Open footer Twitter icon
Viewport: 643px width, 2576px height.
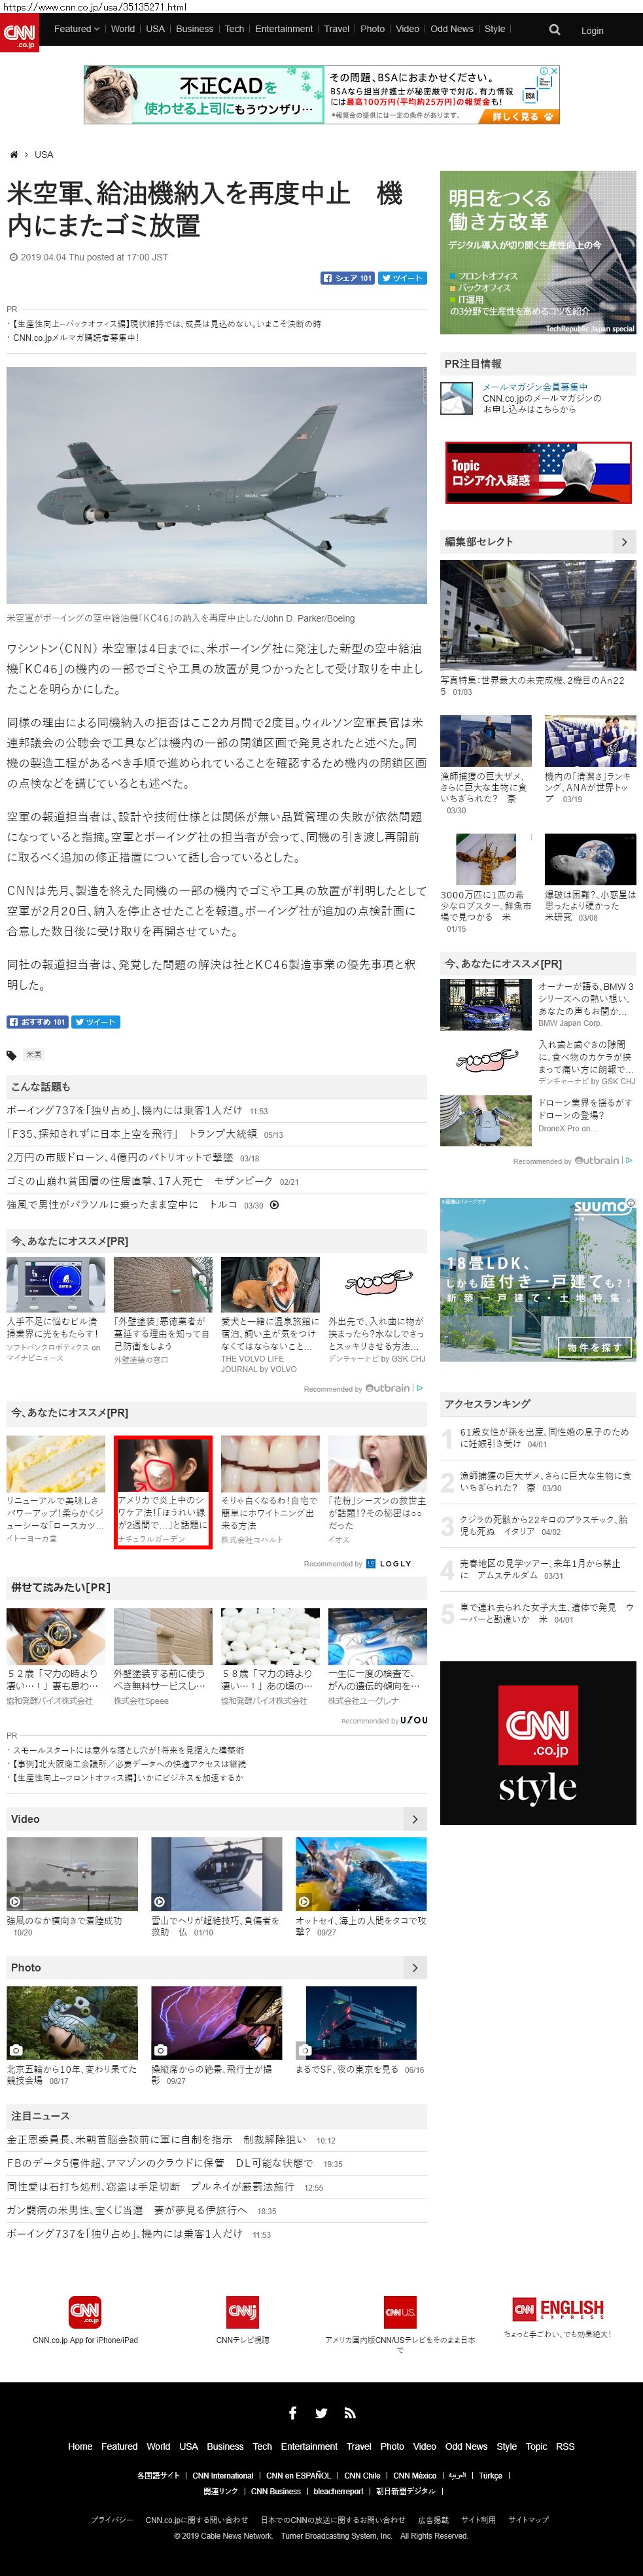(x=321, y=2413)
